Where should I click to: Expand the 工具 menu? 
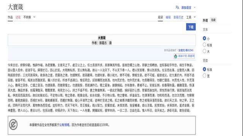tap(191, 17)
